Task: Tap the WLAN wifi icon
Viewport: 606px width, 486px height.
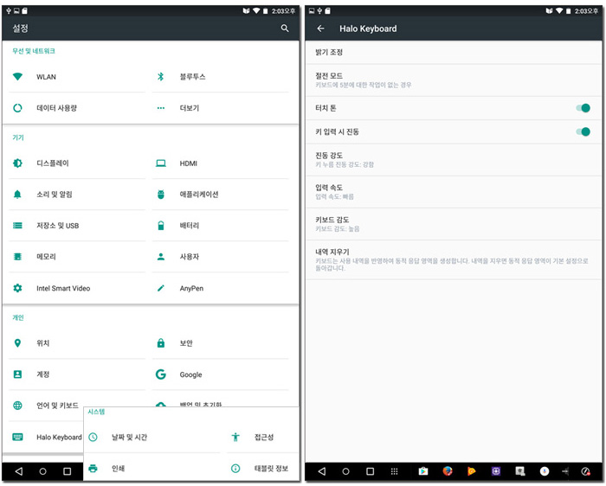Action: click(17, 76)
